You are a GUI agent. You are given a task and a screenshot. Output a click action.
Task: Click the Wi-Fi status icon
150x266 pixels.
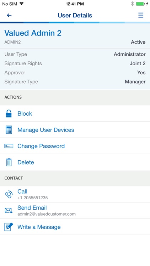[x=21, y=4]
